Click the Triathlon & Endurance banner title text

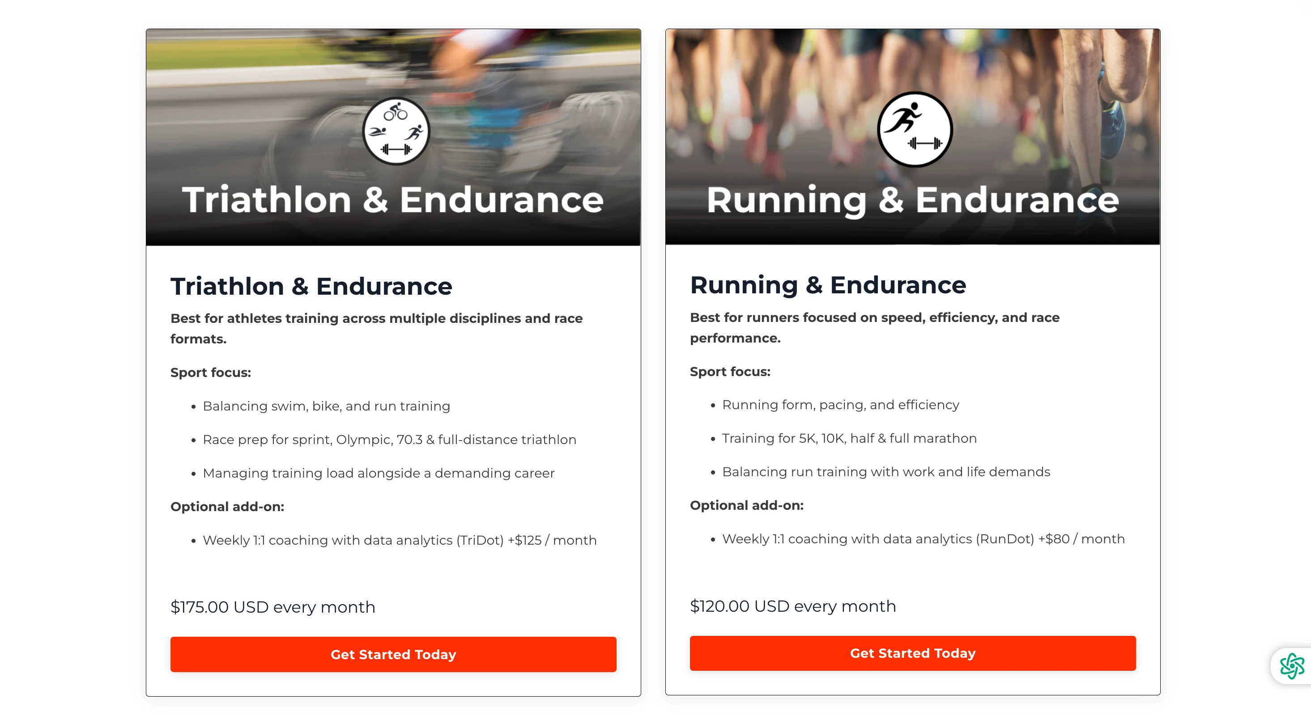click(x=393, y=199)
